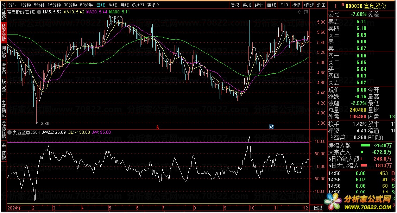Viewport: 397px width, 213px height.
Task: Click the red '$' marker below the chart
Action: (x=158, y=126)
